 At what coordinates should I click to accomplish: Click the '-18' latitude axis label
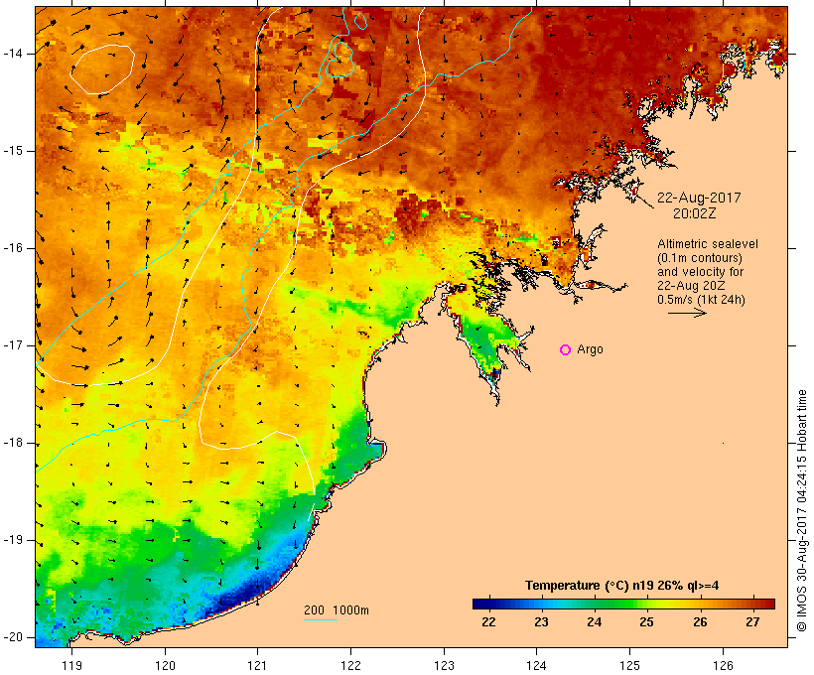pyautogui.click(x=13, y=443)
